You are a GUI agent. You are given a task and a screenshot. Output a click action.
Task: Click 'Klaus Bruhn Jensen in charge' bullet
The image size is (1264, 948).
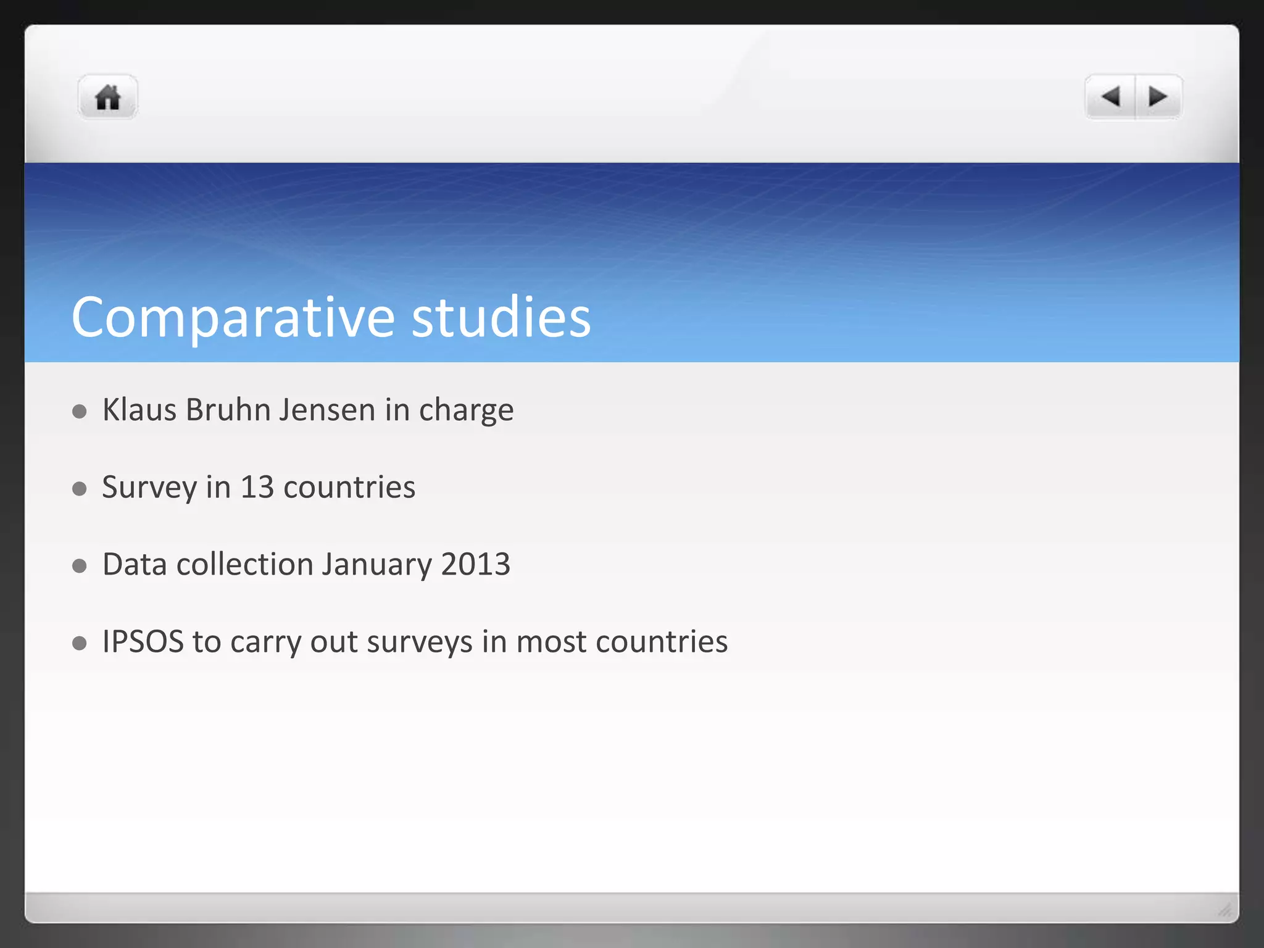click(x=308, y=410)
